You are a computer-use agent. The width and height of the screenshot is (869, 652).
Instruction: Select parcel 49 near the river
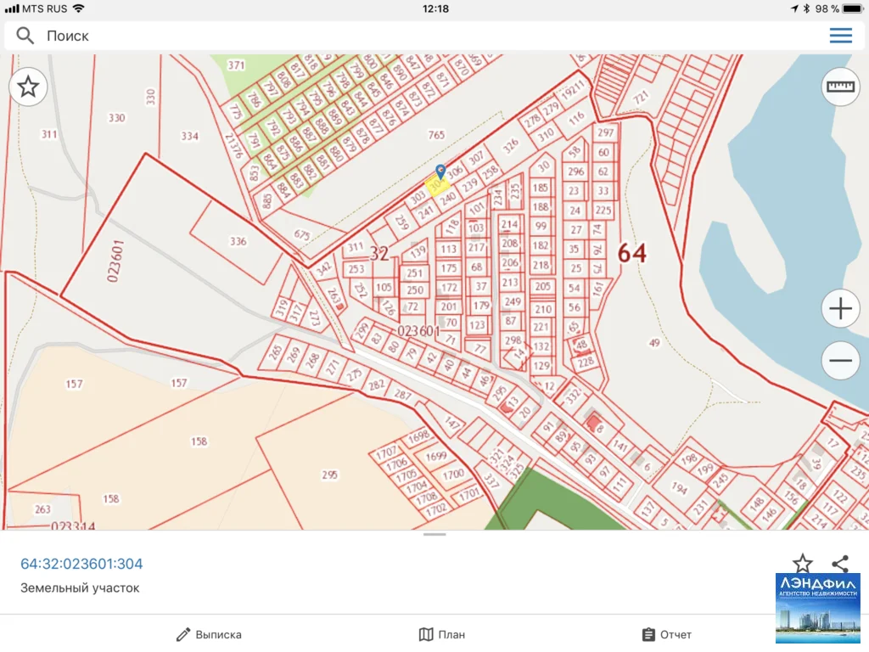click(654, 343)
